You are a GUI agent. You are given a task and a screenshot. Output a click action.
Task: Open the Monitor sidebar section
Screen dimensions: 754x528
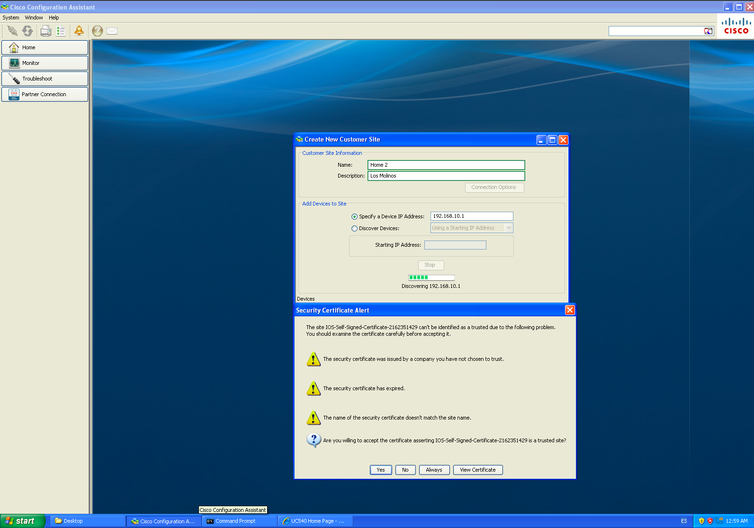click(x=45, y=63)
